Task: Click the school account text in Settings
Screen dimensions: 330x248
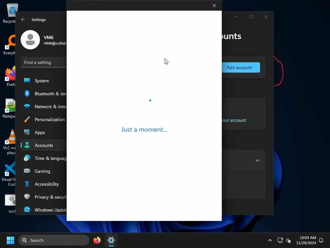Action: click(234, 120)
